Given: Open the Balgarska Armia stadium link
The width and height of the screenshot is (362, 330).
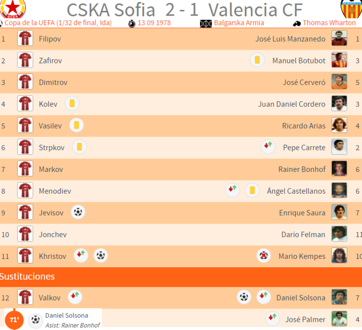Looking at the screenshot, I should click(x=239, y=23).
